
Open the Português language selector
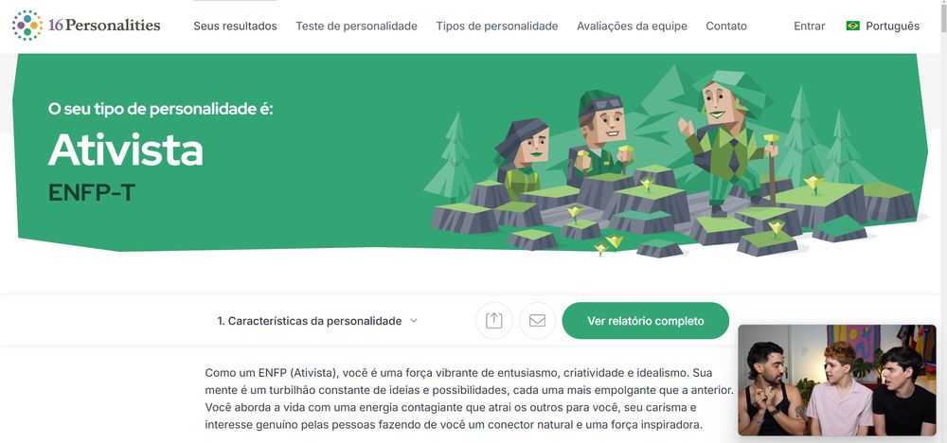(x=883, y=26)
